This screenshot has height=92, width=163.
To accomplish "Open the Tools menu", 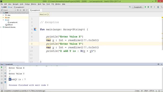I will coord(48,4).
